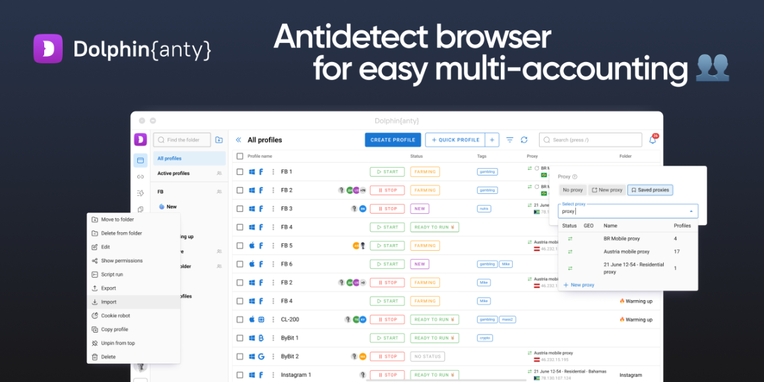The image size is (764, 382).
Task: Check the CL-200 profile checkbox
Action: pyautogui.click(x=239, y=319)
